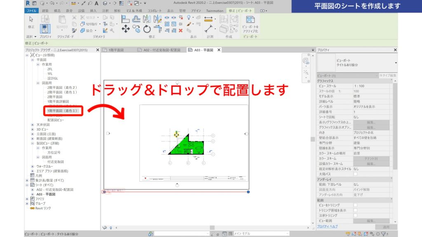Switch to the A02 付近見取図・配置図 tab

[161, 49]
